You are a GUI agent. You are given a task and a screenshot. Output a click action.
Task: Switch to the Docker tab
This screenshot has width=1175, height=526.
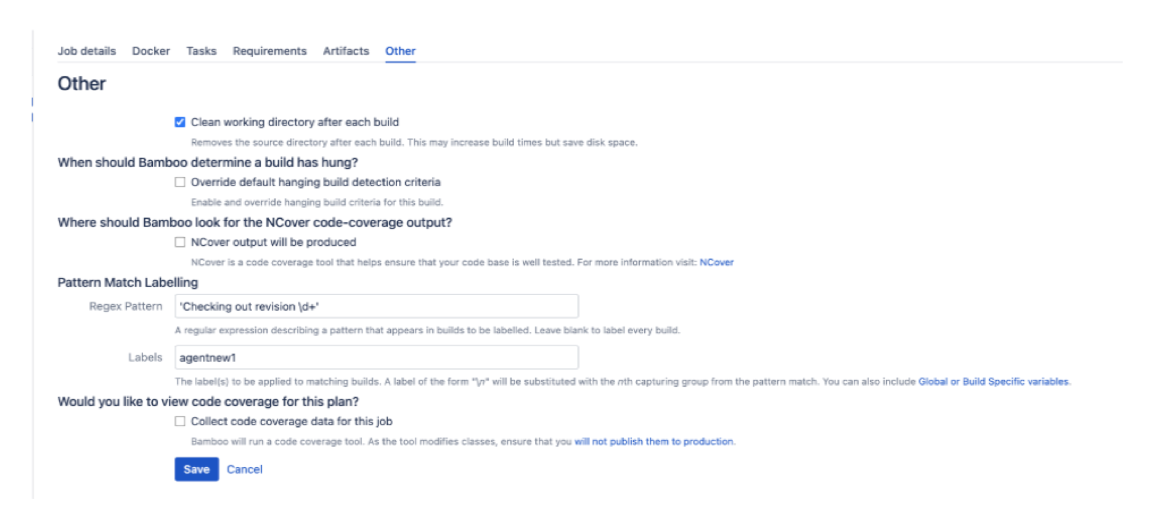point(150,51)
